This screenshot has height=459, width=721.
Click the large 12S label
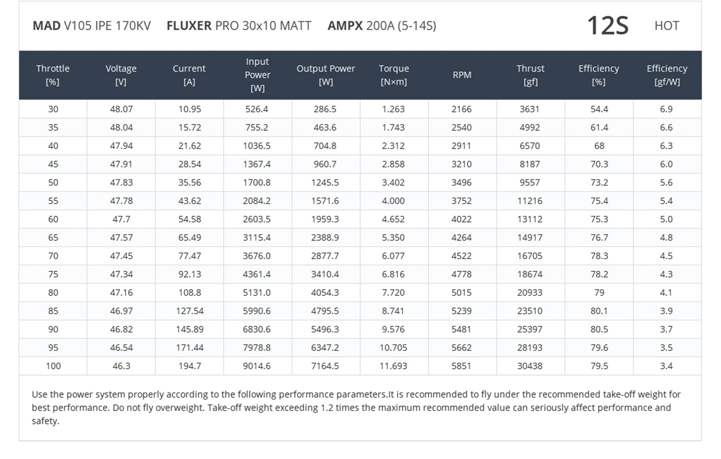click(608, 26)
